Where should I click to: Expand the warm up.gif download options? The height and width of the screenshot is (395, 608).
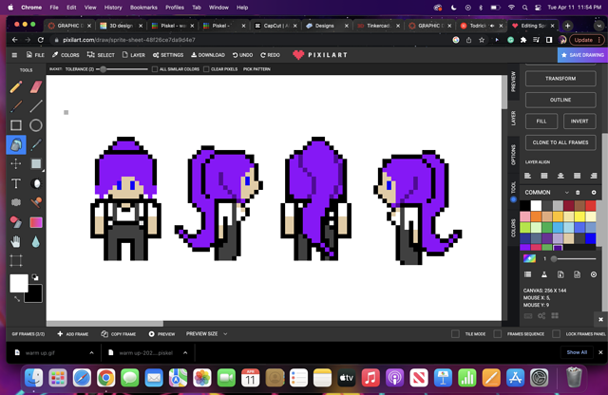point(92,352)
